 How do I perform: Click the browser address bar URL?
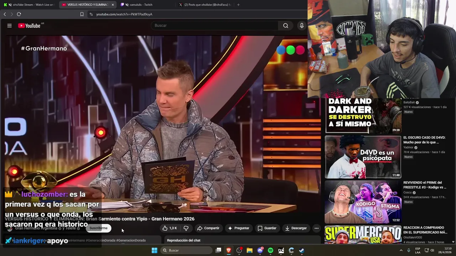pyautogui.click(x=124, y=14)
